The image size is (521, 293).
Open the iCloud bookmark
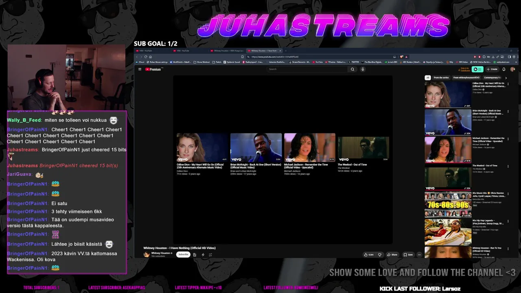tap(140, 62)
